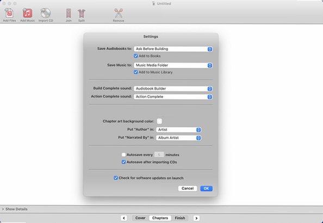323x223 pixels.
Task: Click the Remove scissors icon
Action: point(119,13)
